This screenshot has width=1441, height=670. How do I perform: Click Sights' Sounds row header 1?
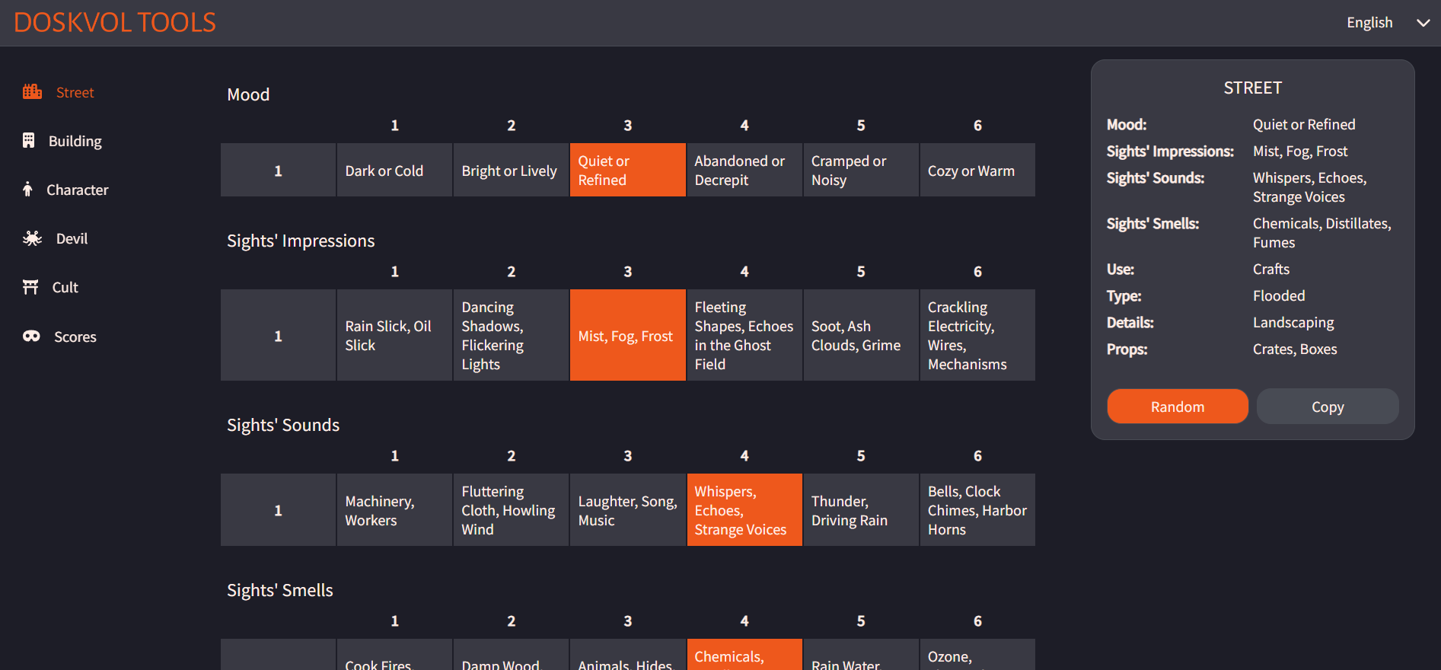pos(278,510)
